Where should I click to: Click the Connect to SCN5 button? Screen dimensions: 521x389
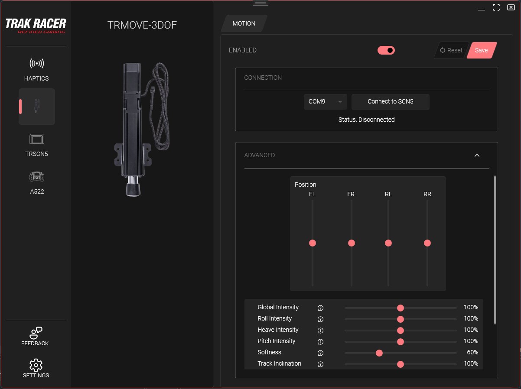[391, 101]
